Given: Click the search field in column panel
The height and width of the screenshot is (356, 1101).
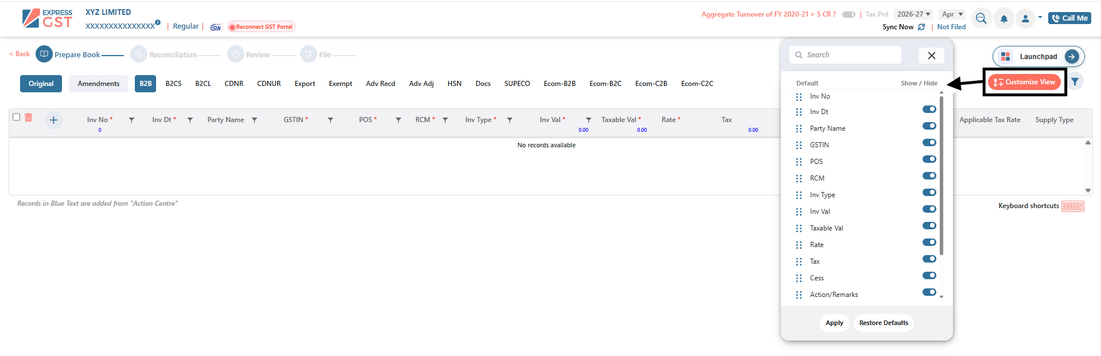Looking at the screenshot, I should tap(845, 55).
